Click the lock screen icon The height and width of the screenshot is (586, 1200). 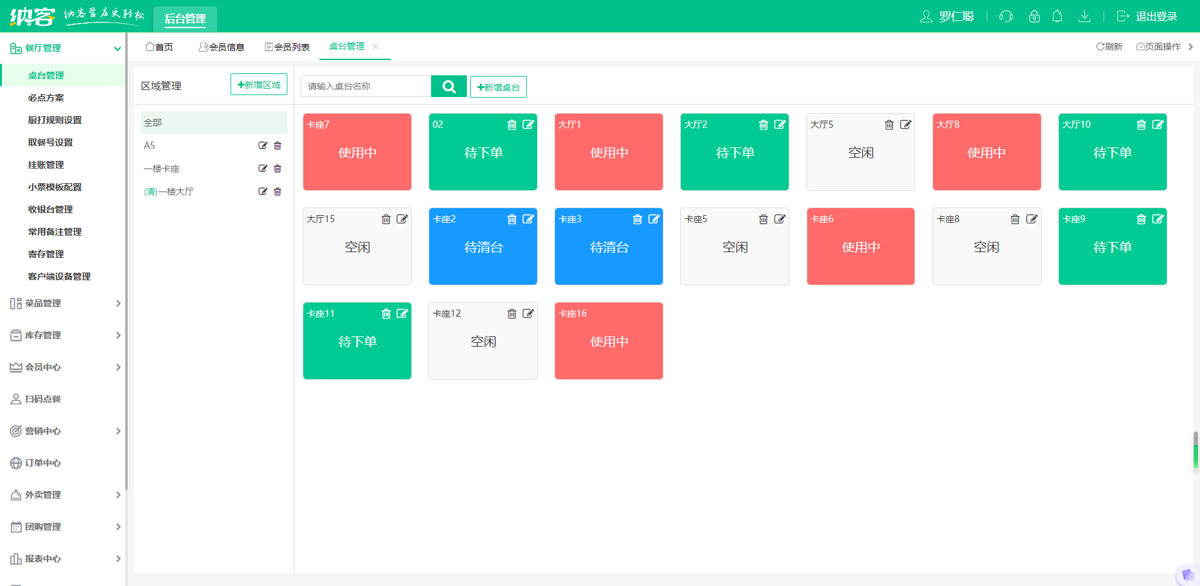tap(1034, 17)
